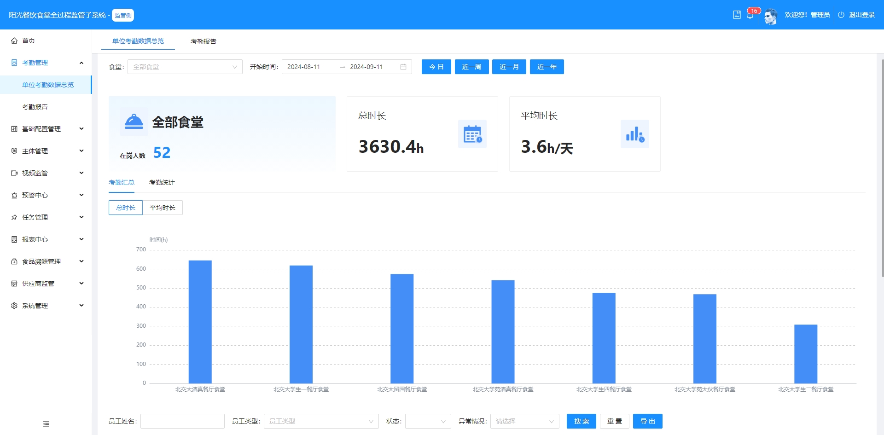This screenshot has height=435, width=884.
Task: Click the icon for 食品溯源管理
Action: (x=14, y=261)
